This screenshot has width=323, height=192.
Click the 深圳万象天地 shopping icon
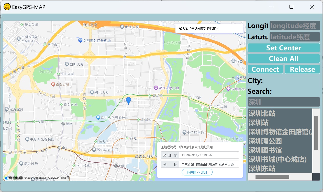(x=156, y=88)
